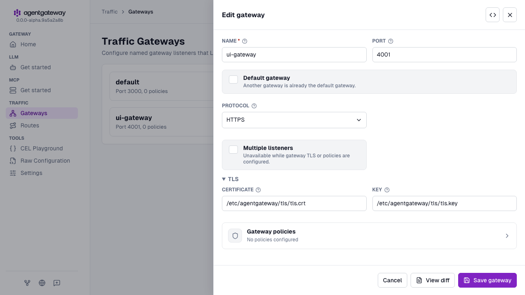This screenshot has height=295, width=525.
Task: Open CEL Playground
Action: click(42, 148)
